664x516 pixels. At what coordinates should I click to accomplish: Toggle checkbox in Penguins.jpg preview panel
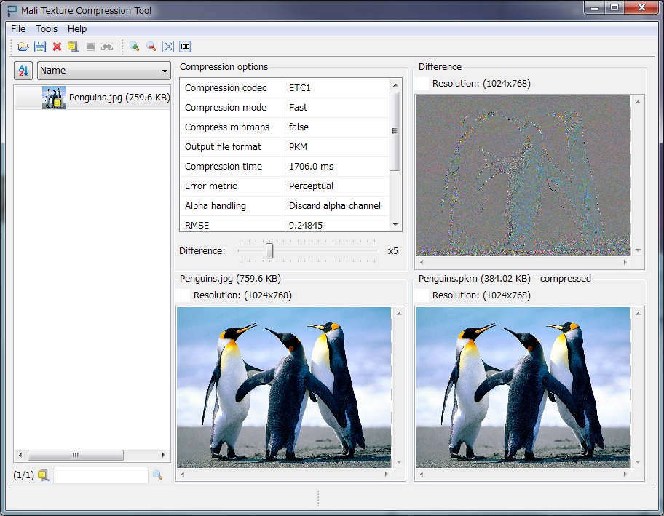183,295
